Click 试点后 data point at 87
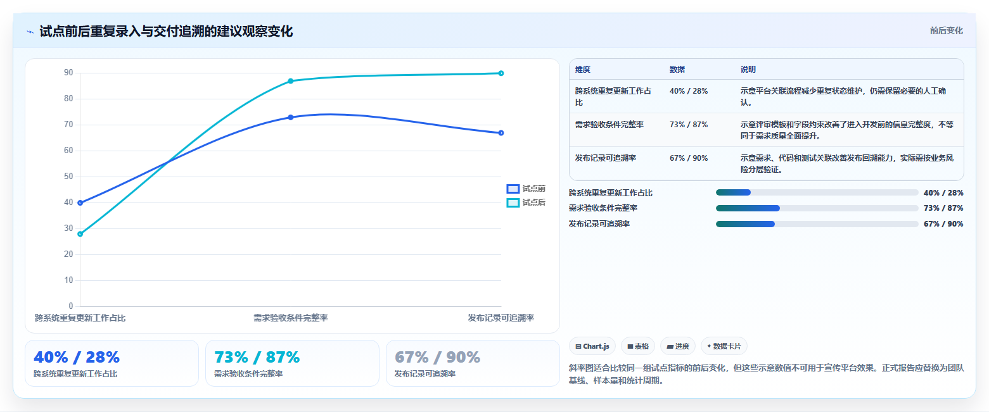This screenshot has width=989, height=412. click(290, 81)
